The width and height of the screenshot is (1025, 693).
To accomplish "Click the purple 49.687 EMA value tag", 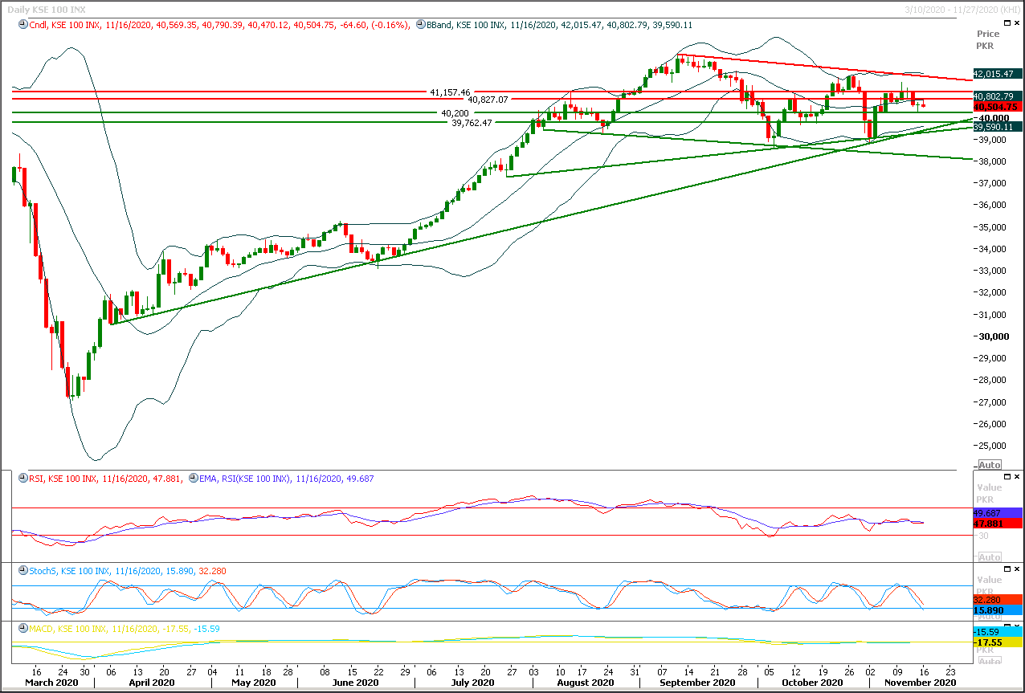I will click(x=996, y=512).
